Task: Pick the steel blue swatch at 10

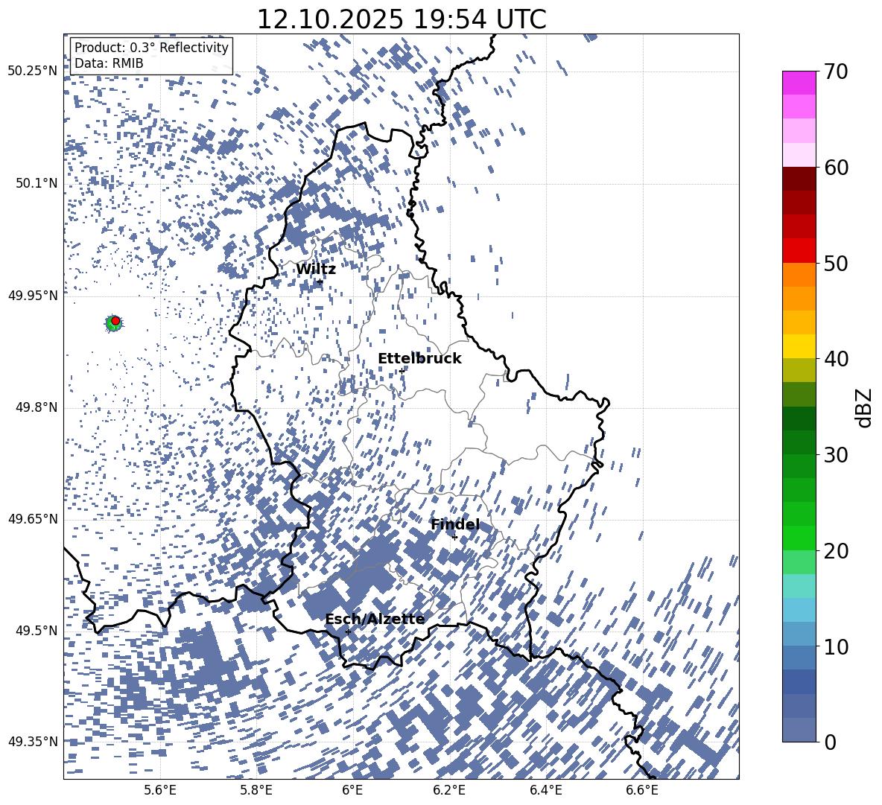Action: pos(799,658)
